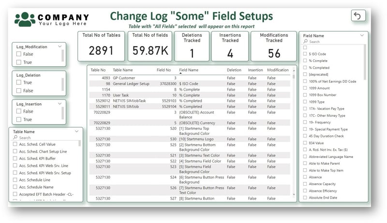387x223 pixels.
Task: Check Acc. Schedule Name table
Action: [15, 187]
